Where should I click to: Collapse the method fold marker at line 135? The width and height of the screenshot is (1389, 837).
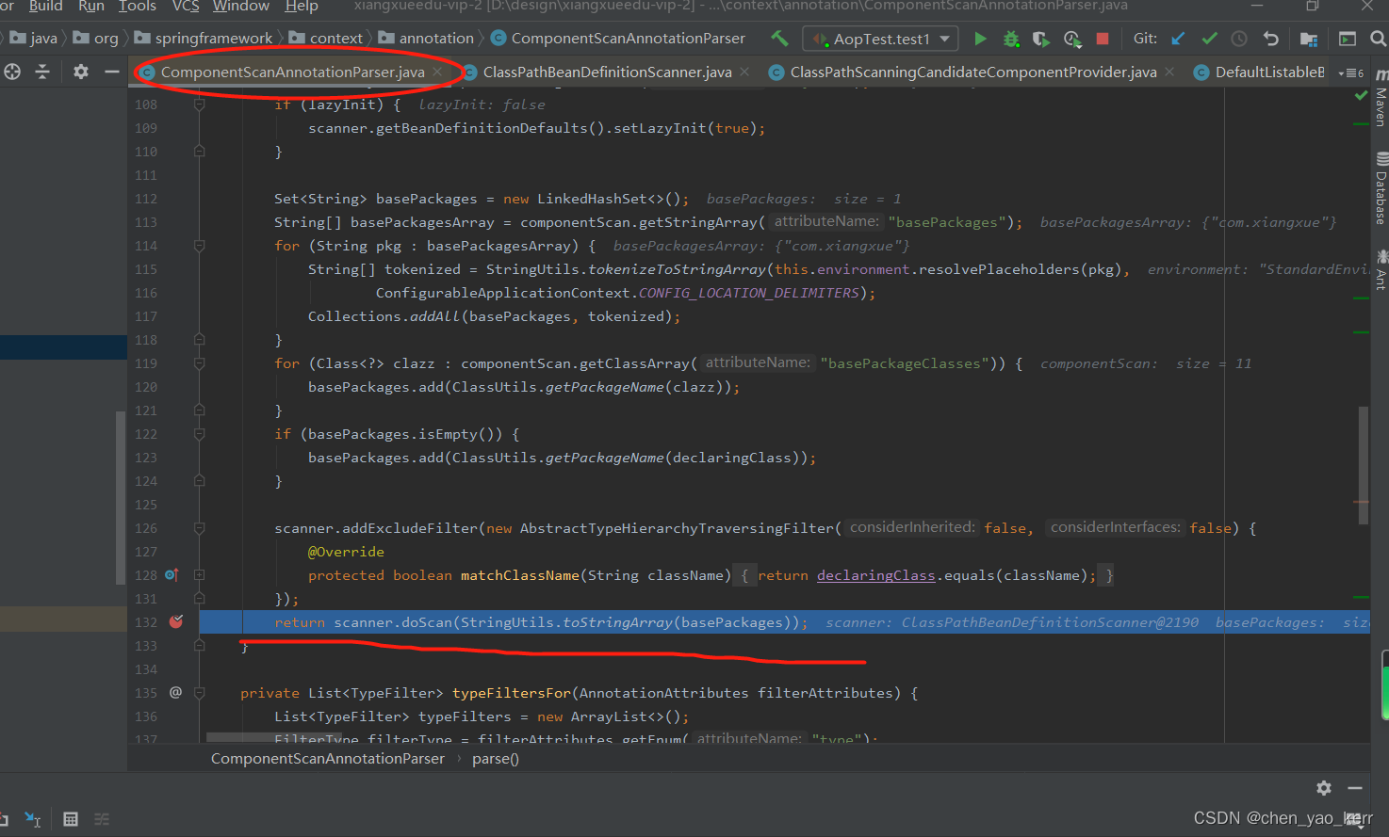point(200,693)
